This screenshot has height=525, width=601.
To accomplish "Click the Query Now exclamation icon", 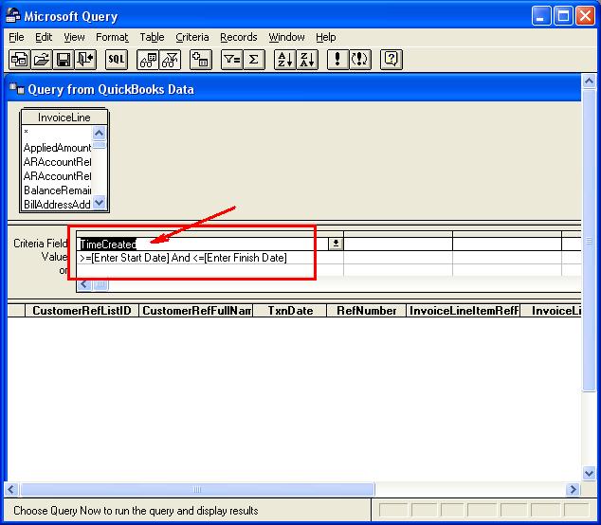I will 338,60.
